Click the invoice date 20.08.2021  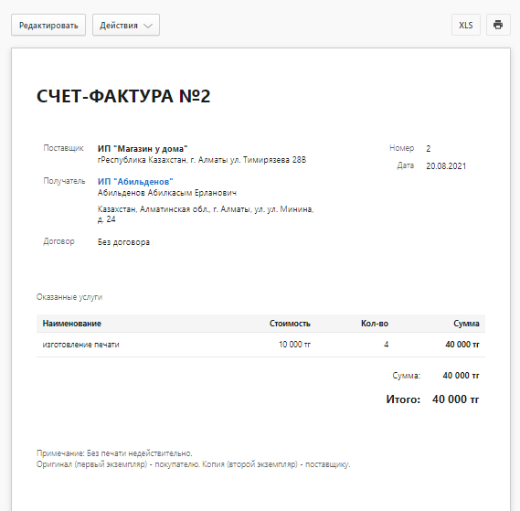(446, 165)
